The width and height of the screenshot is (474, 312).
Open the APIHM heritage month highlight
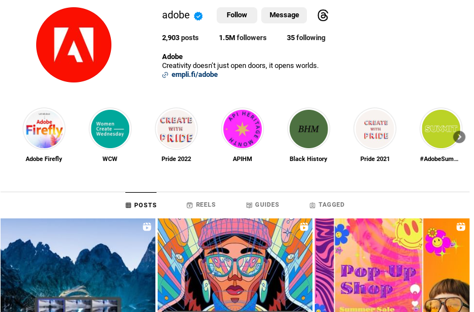[x=242, y=129]
